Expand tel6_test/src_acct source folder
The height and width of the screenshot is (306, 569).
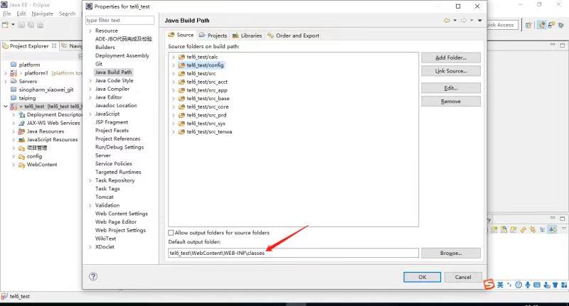click(x=174, y=82)
